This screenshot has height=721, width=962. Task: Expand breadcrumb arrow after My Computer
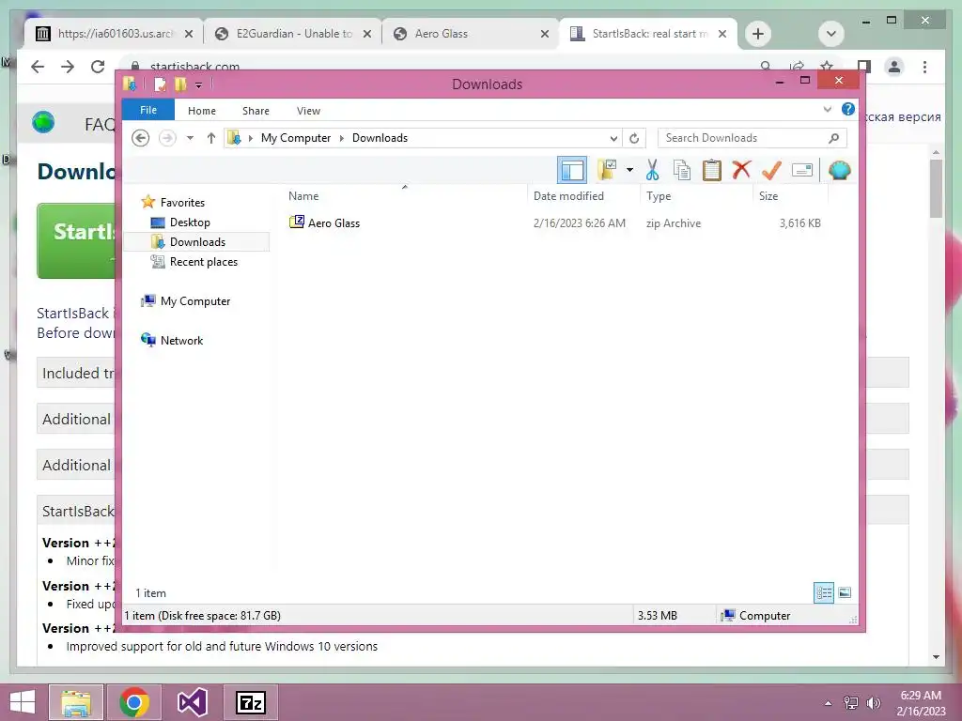coord(342,138)
